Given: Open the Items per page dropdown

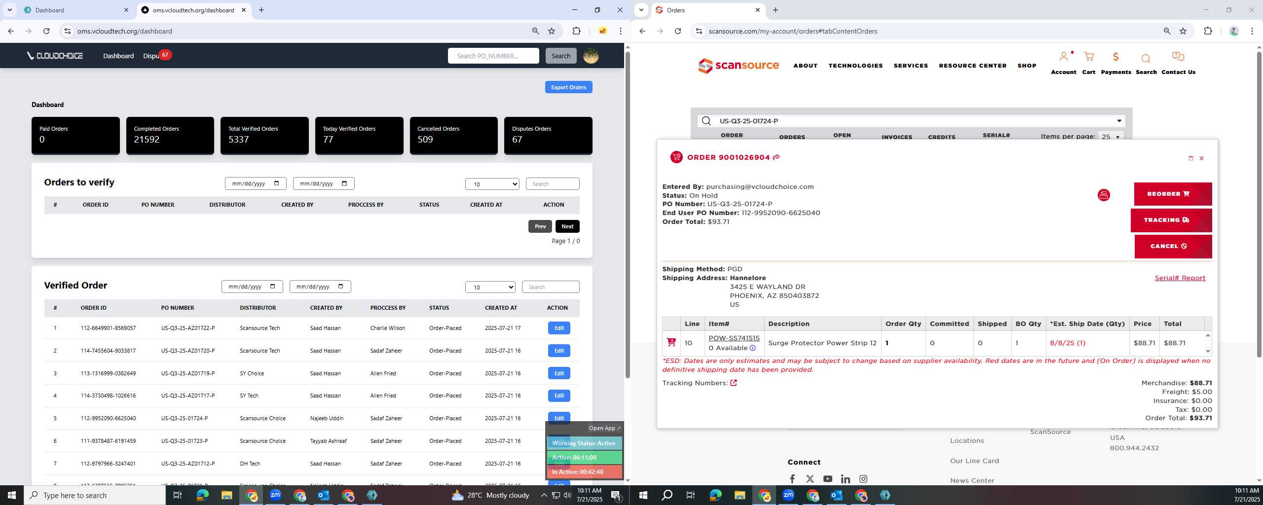Looking at the screenshot, I should [1112, 137].
